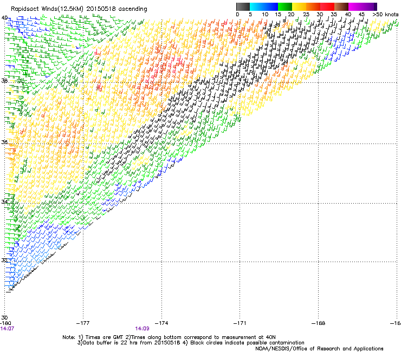
Task: Click the green 15-20 knots legend swatch
Action: point(285,6)
